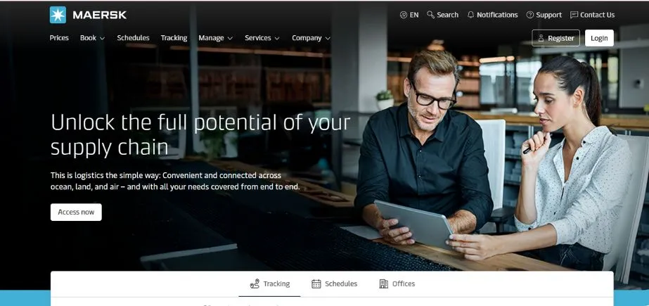649x306 pixels.
Task: Switch to the Offices tab
Action: pos(397,283)
